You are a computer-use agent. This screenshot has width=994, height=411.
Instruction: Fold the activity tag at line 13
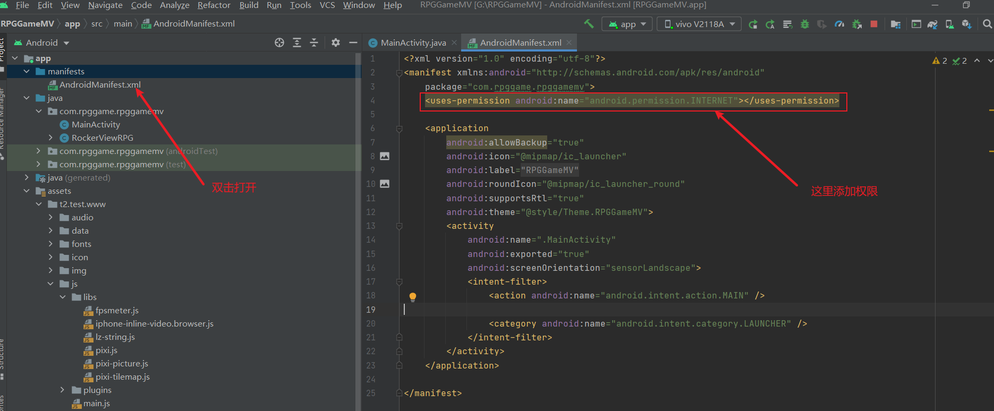[x=400, y=226]
